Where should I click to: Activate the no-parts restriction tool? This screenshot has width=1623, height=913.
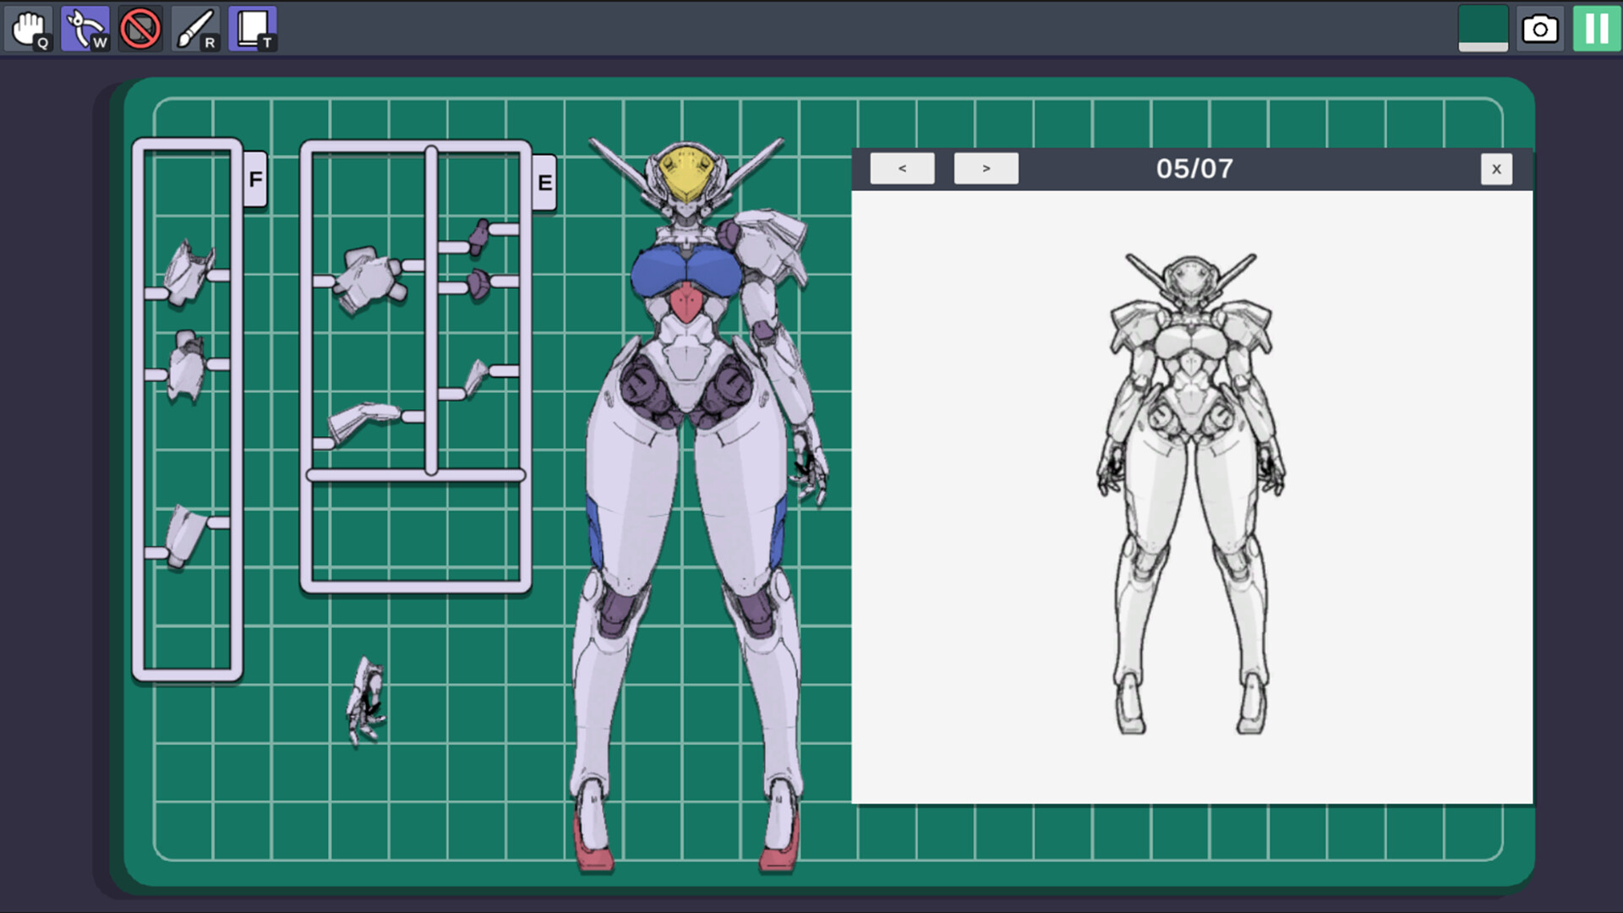pos(140,28)
